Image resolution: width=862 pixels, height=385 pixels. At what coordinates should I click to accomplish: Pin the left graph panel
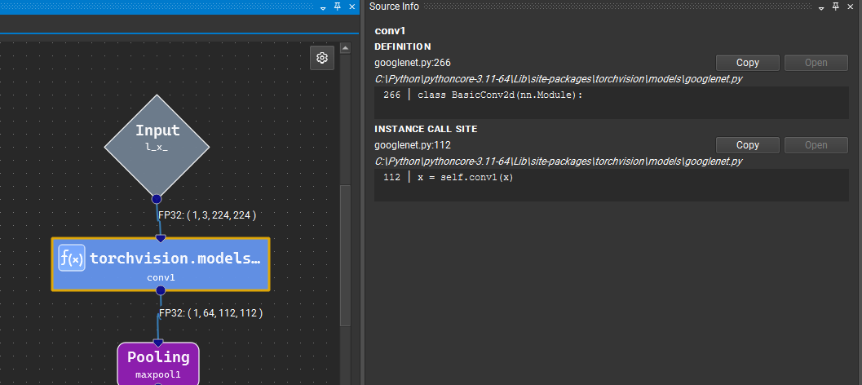tap(338, 7)
